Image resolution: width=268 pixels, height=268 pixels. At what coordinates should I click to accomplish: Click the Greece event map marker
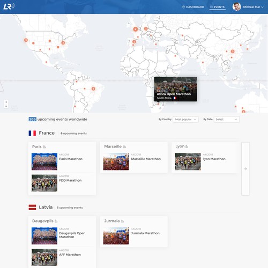point(156,44)
